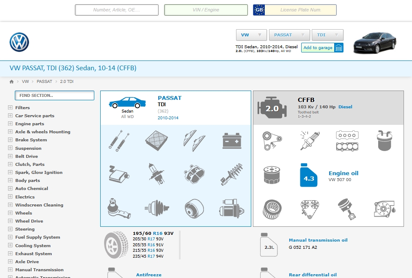Open the PASSAT model dropdown
Viewport: 412px width, 278px height.
point(289,35)
